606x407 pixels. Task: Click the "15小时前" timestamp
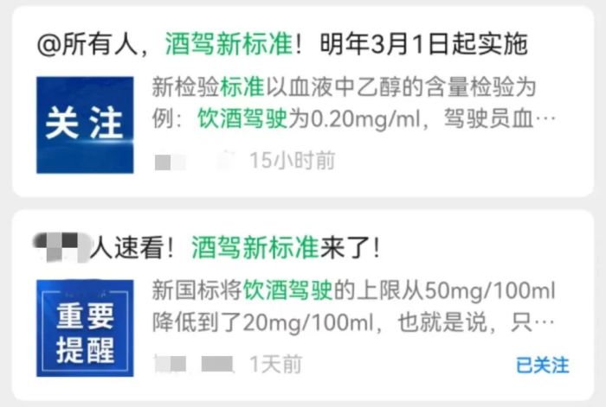(x=293, y=160)
